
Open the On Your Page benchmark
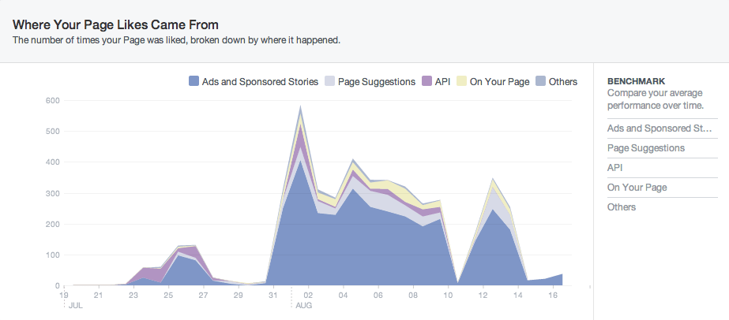pos(637,188)
